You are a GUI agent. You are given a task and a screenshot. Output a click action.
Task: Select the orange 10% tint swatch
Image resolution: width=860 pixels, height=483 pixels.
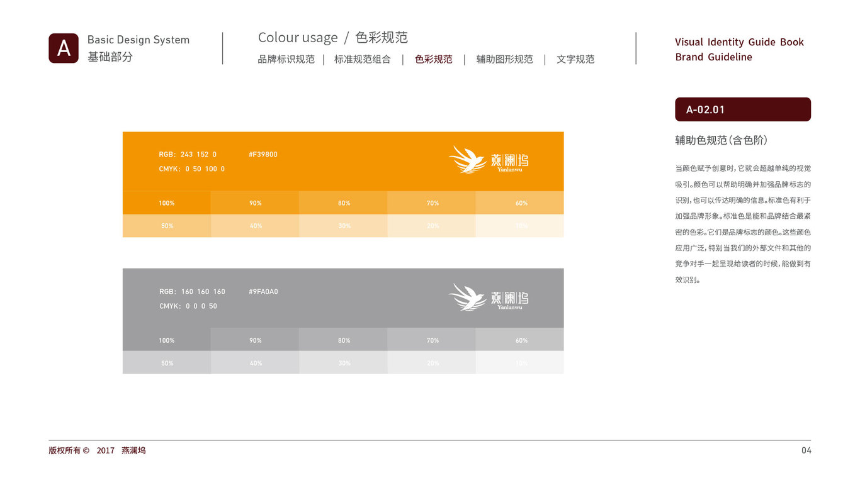tap(520, 226)
